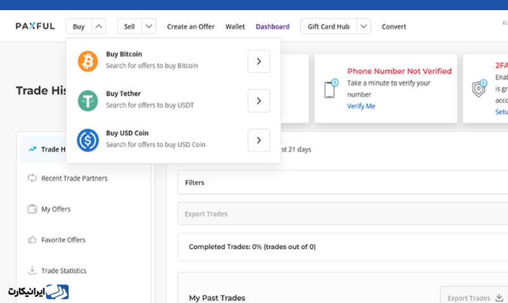
Task: Open the Gift Card Hub button
Action: click(328, 27)
